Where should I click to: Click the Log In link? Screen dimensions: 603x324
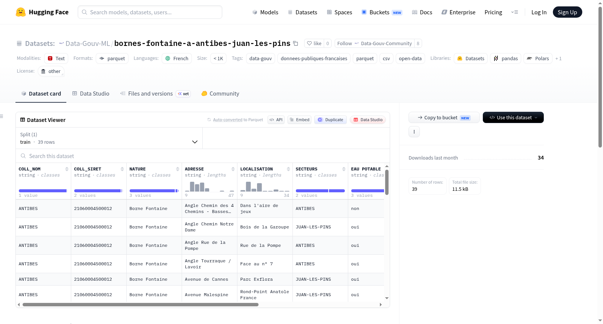[x=539, y=12]
